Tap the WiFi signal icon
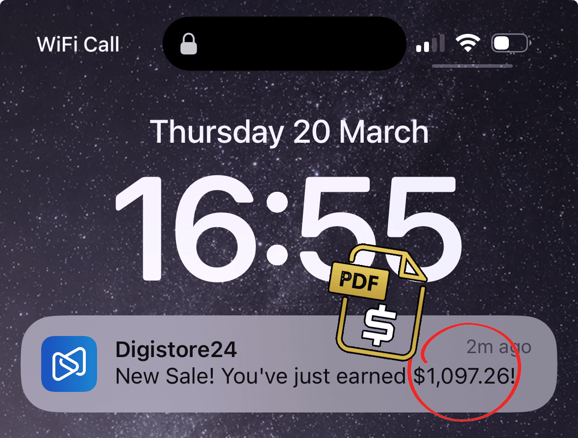The width and height of the screenshot is (578, 438). click(x=467, y=43)
